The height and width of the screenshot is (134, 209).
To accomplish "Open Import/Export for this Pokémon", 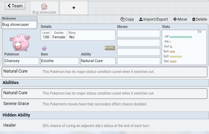I will [x=153, y=19].
